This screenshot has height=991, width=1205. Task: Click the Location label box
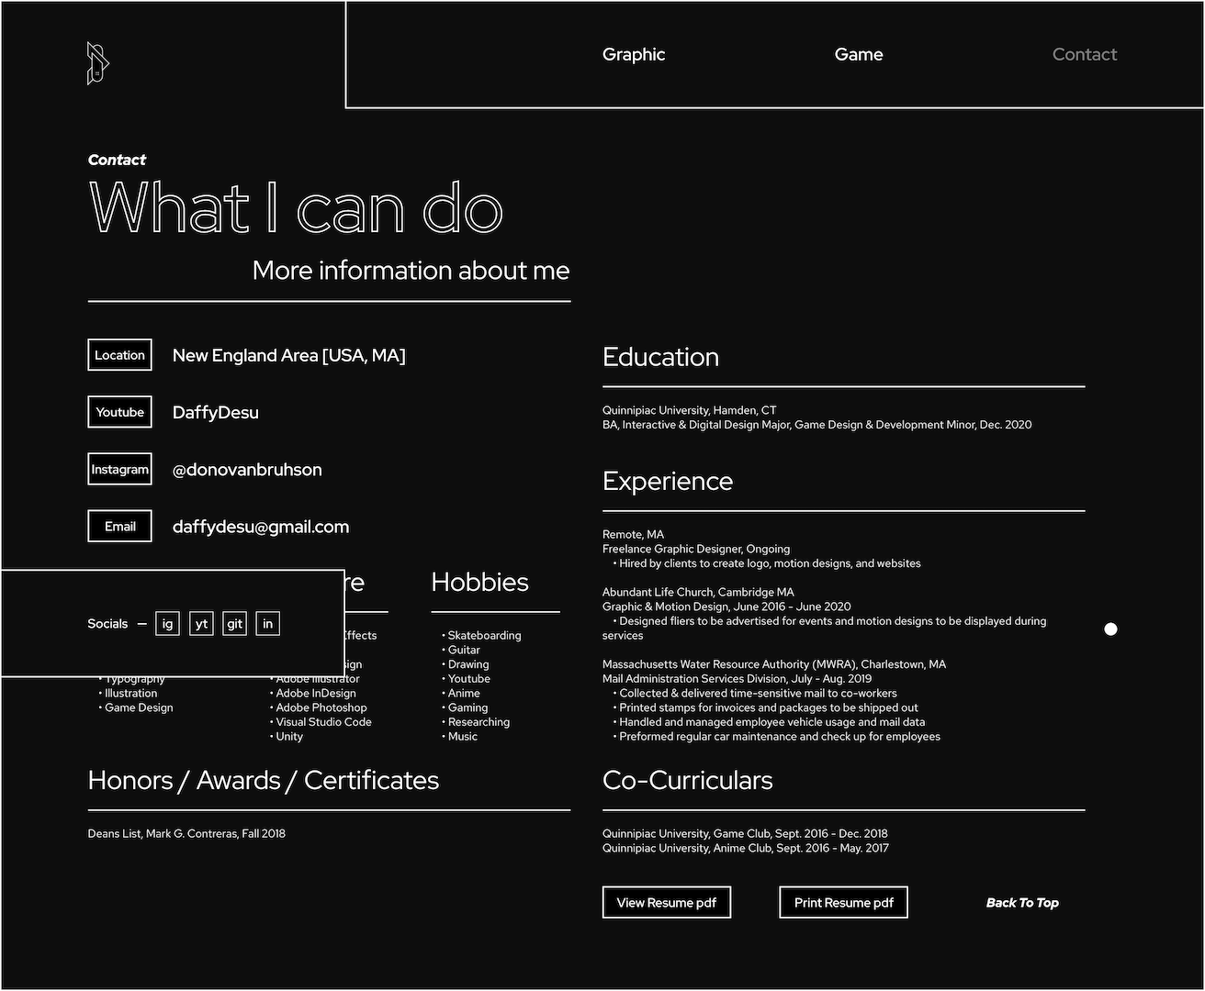pyautogui.click(x=119, y=355)
